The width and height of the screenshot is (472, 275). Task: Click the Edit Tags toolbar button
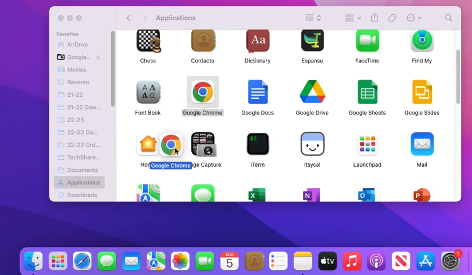click(x=392, y=18)
